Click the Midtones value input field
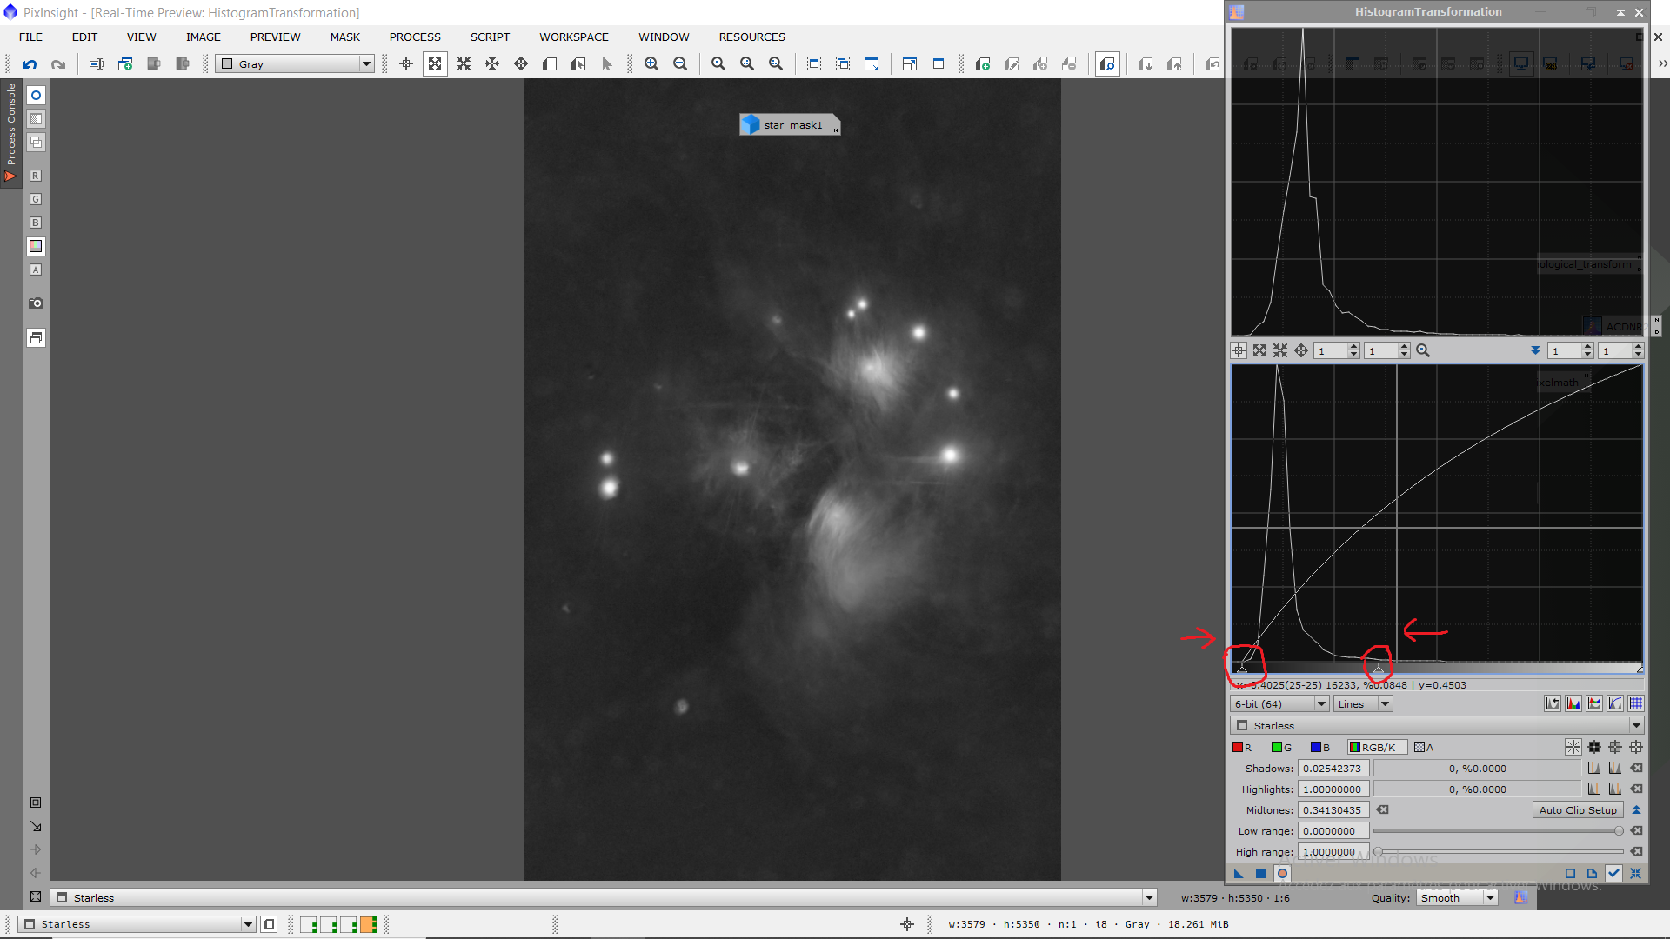Viewport: 1670px width, 939px height. [x=1333, y=809]
